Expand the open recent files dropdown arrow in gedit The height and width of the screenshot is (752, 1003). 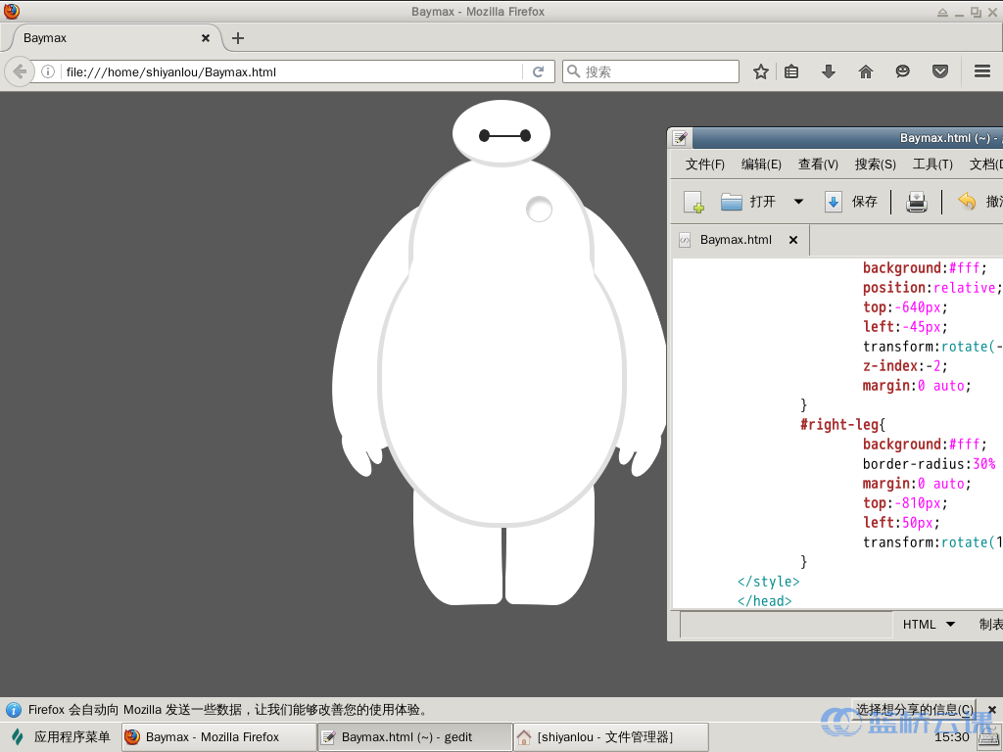798,202
